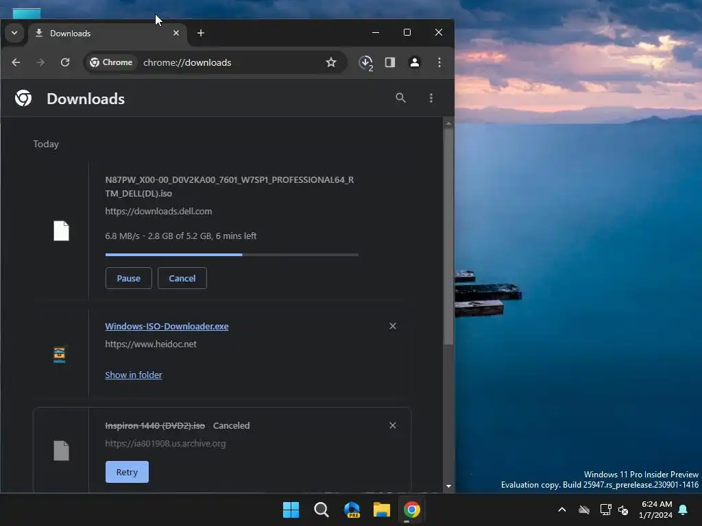Click the network display tray icon
702x526 pixels.
[x=606, y=510]
